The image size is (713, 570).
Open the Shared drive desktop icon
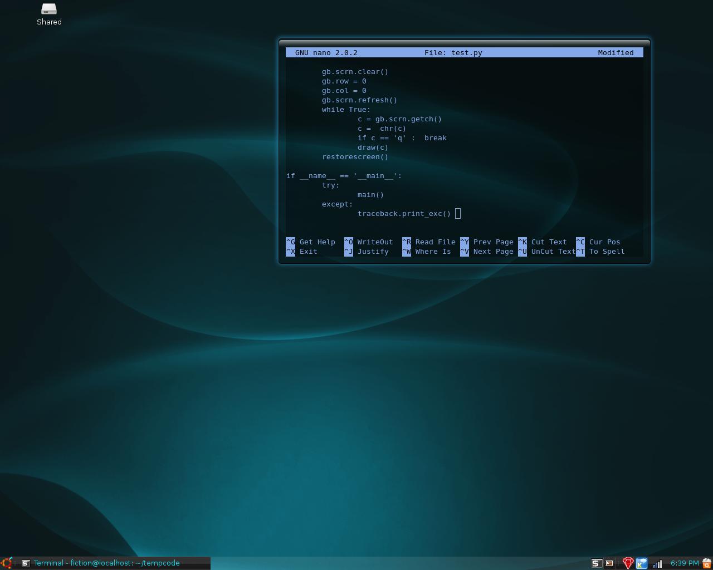click(x=49, y=14)
